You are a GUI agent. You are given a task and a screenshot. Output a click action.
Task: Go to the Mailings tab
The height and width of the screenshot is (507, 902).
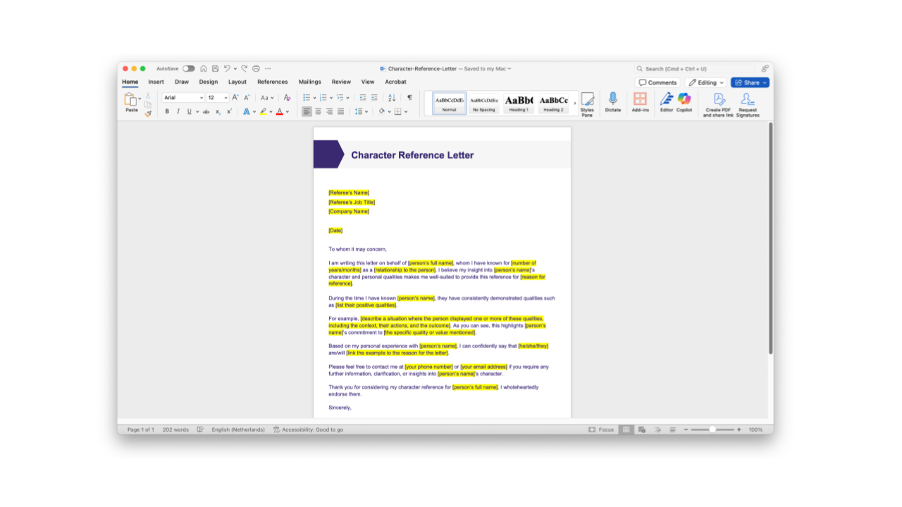click(x=310, y=82)
